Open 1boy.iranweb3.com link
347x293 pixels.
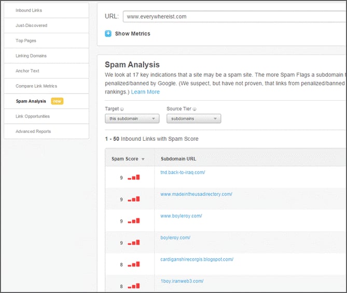pos(182,281)
